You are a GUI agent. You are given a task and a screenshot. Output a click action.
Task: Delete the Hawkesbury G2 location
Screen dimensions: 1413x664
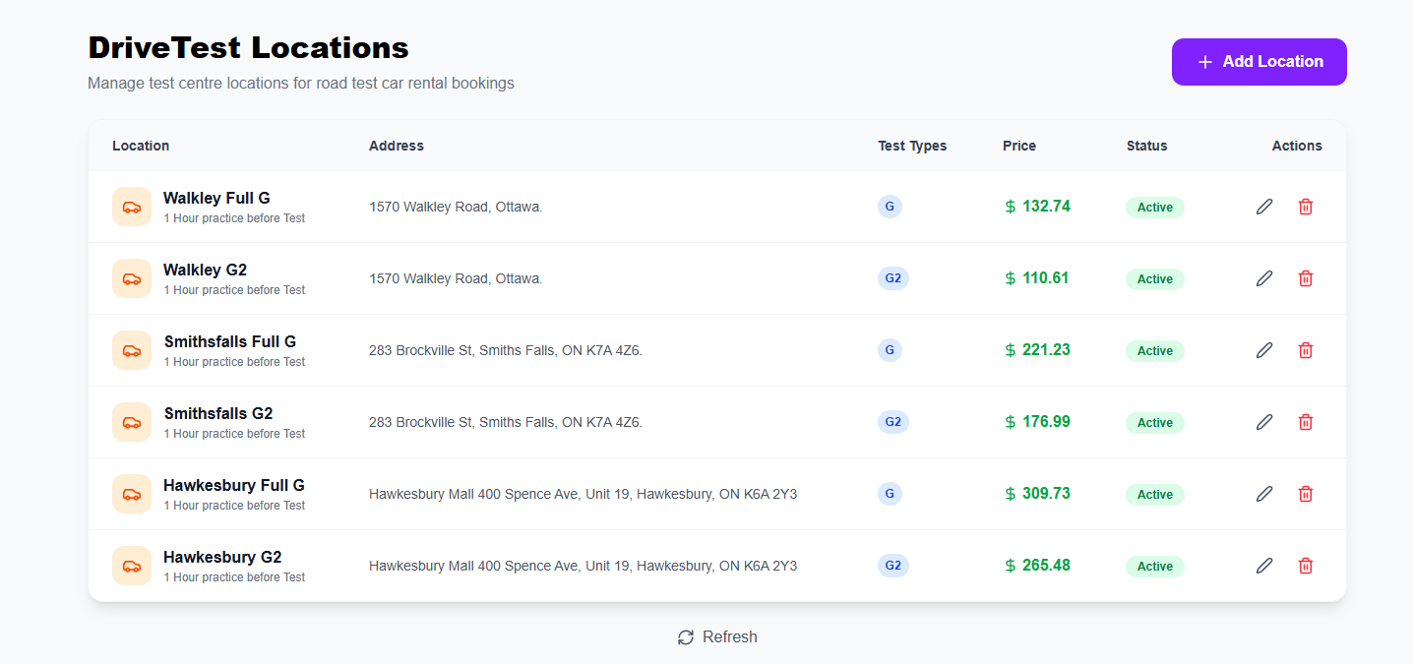point(1306,566)
